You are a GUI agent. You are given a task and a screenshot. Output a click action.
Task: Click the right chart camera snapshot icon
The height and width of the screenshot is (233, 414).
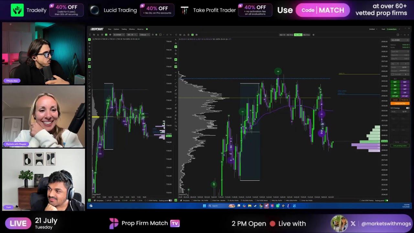pyautogui.click(x=197, y=35)
